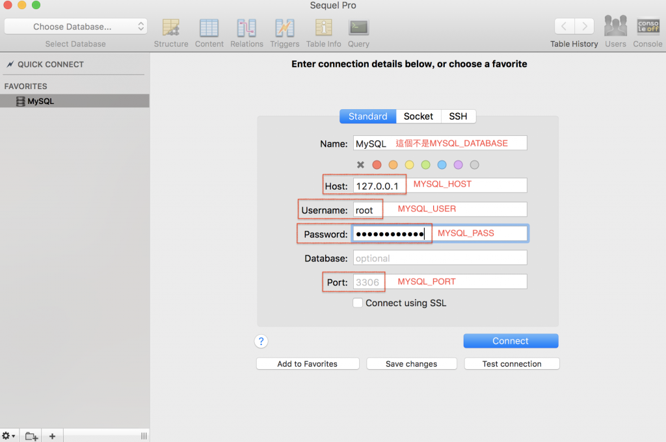This screenshot has width=666, height=442.
Task: Choose the green color label
Action: (425, 164)
